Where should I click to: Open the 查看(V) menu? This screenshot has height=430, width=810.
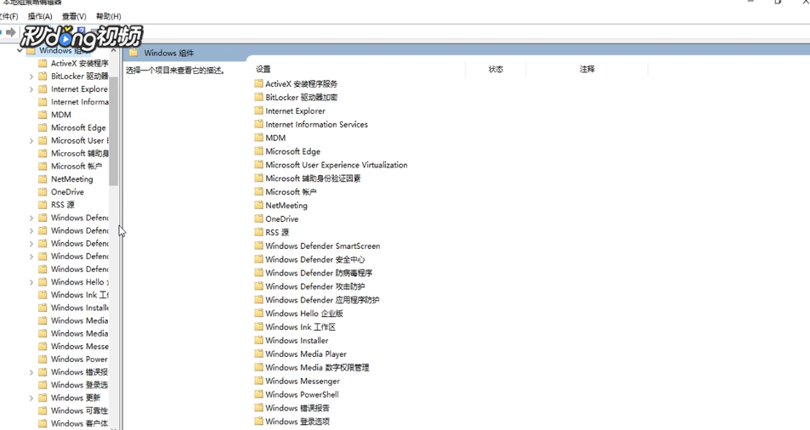(x=74, y=16)
